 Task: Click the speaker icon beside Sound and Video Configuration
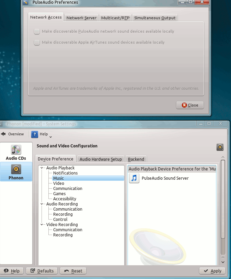[220, 147]
